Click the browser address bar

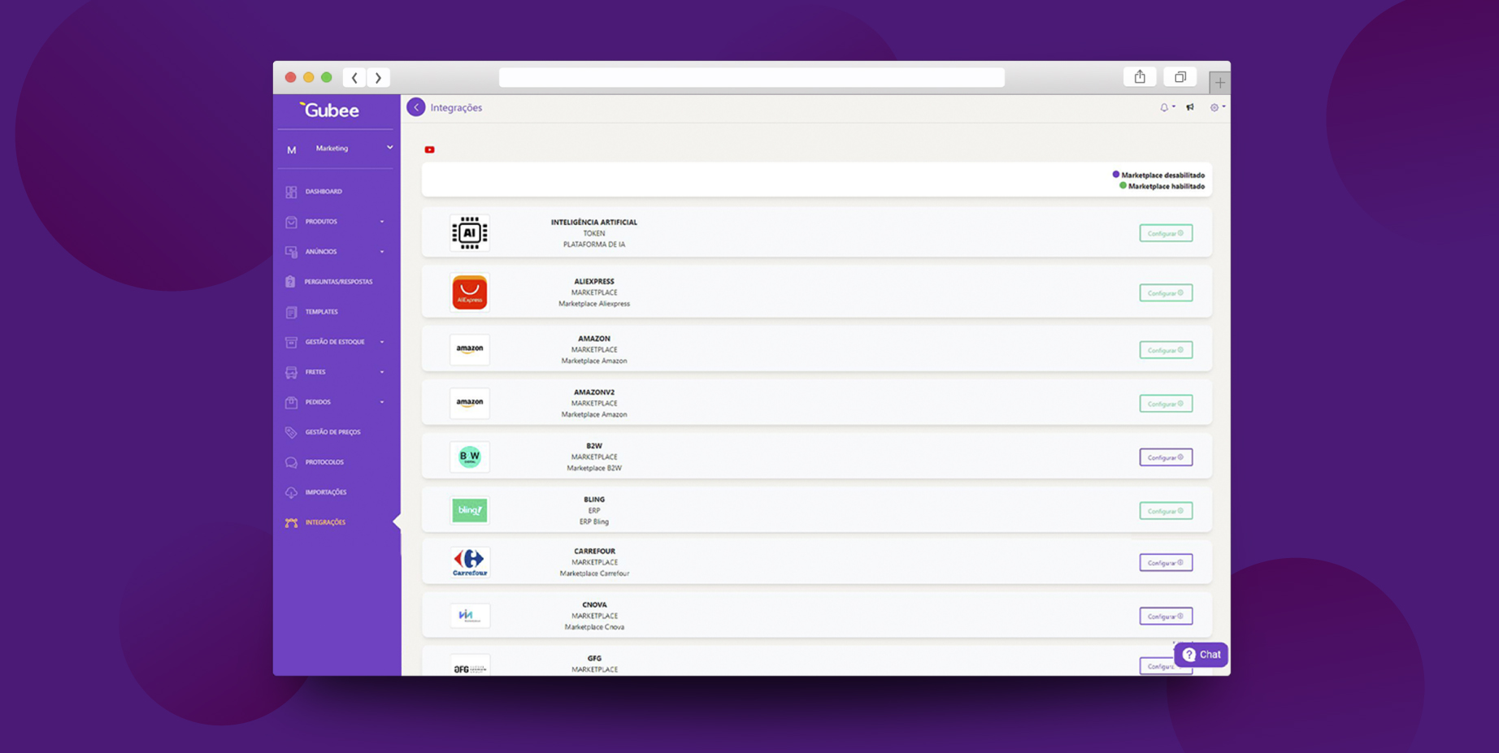coord(752,77)
